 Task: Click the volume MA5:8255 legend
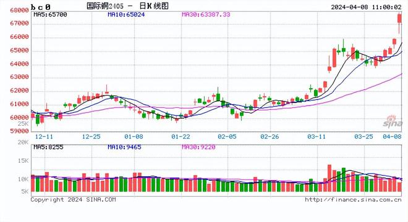point(48,147)
